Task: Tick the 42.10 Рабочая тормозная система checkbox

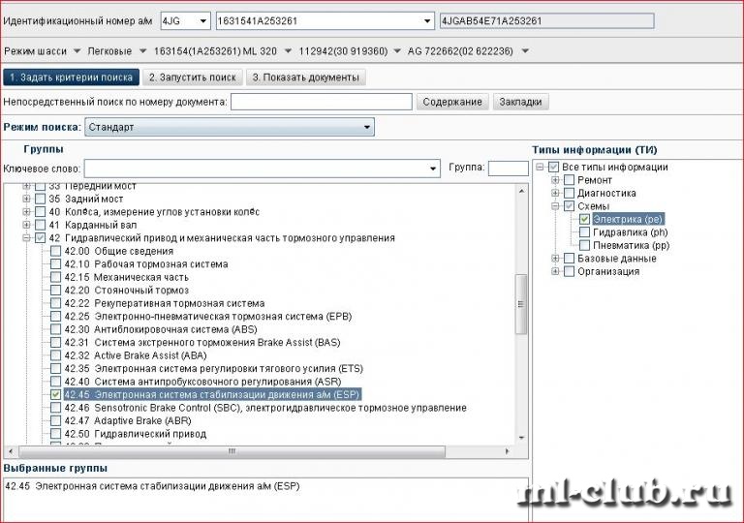Action: pyautogui.click(x=55, y=264)
